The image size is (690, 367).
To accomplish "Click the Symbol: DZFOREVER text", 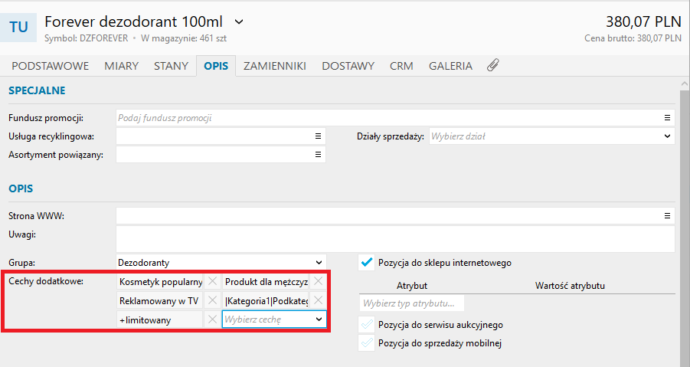I will point(87,38).
